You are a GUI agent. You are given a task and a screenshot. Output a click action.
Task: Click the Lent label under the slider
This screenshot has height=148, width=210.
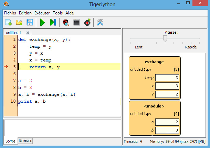tap(139, 47)
